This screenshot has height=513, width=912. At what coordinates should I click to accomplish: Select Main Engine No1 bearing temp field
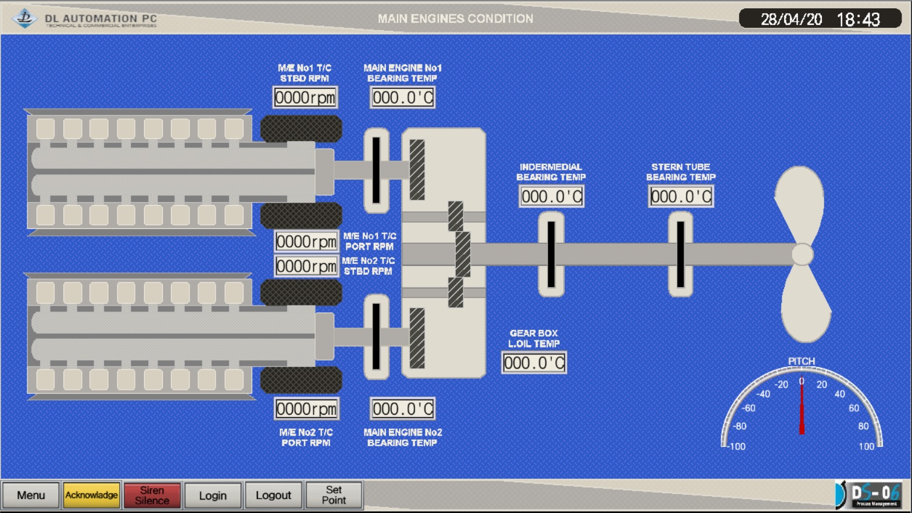[402, 97]
